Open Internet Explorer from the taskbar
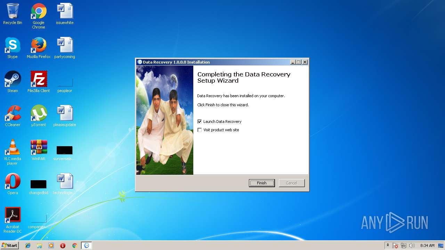 tap(28, 245)
